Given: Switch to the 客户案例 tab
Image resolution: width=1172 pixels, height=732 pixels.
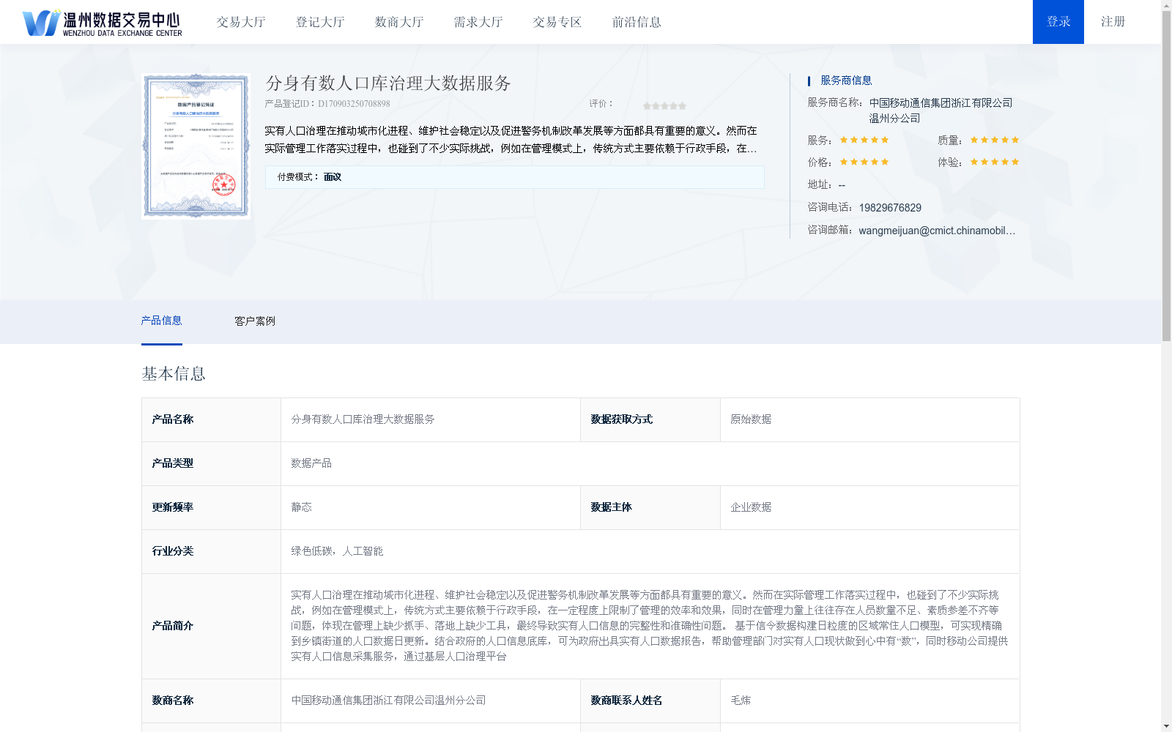Looking at the screenshot, I should point(255,321).
